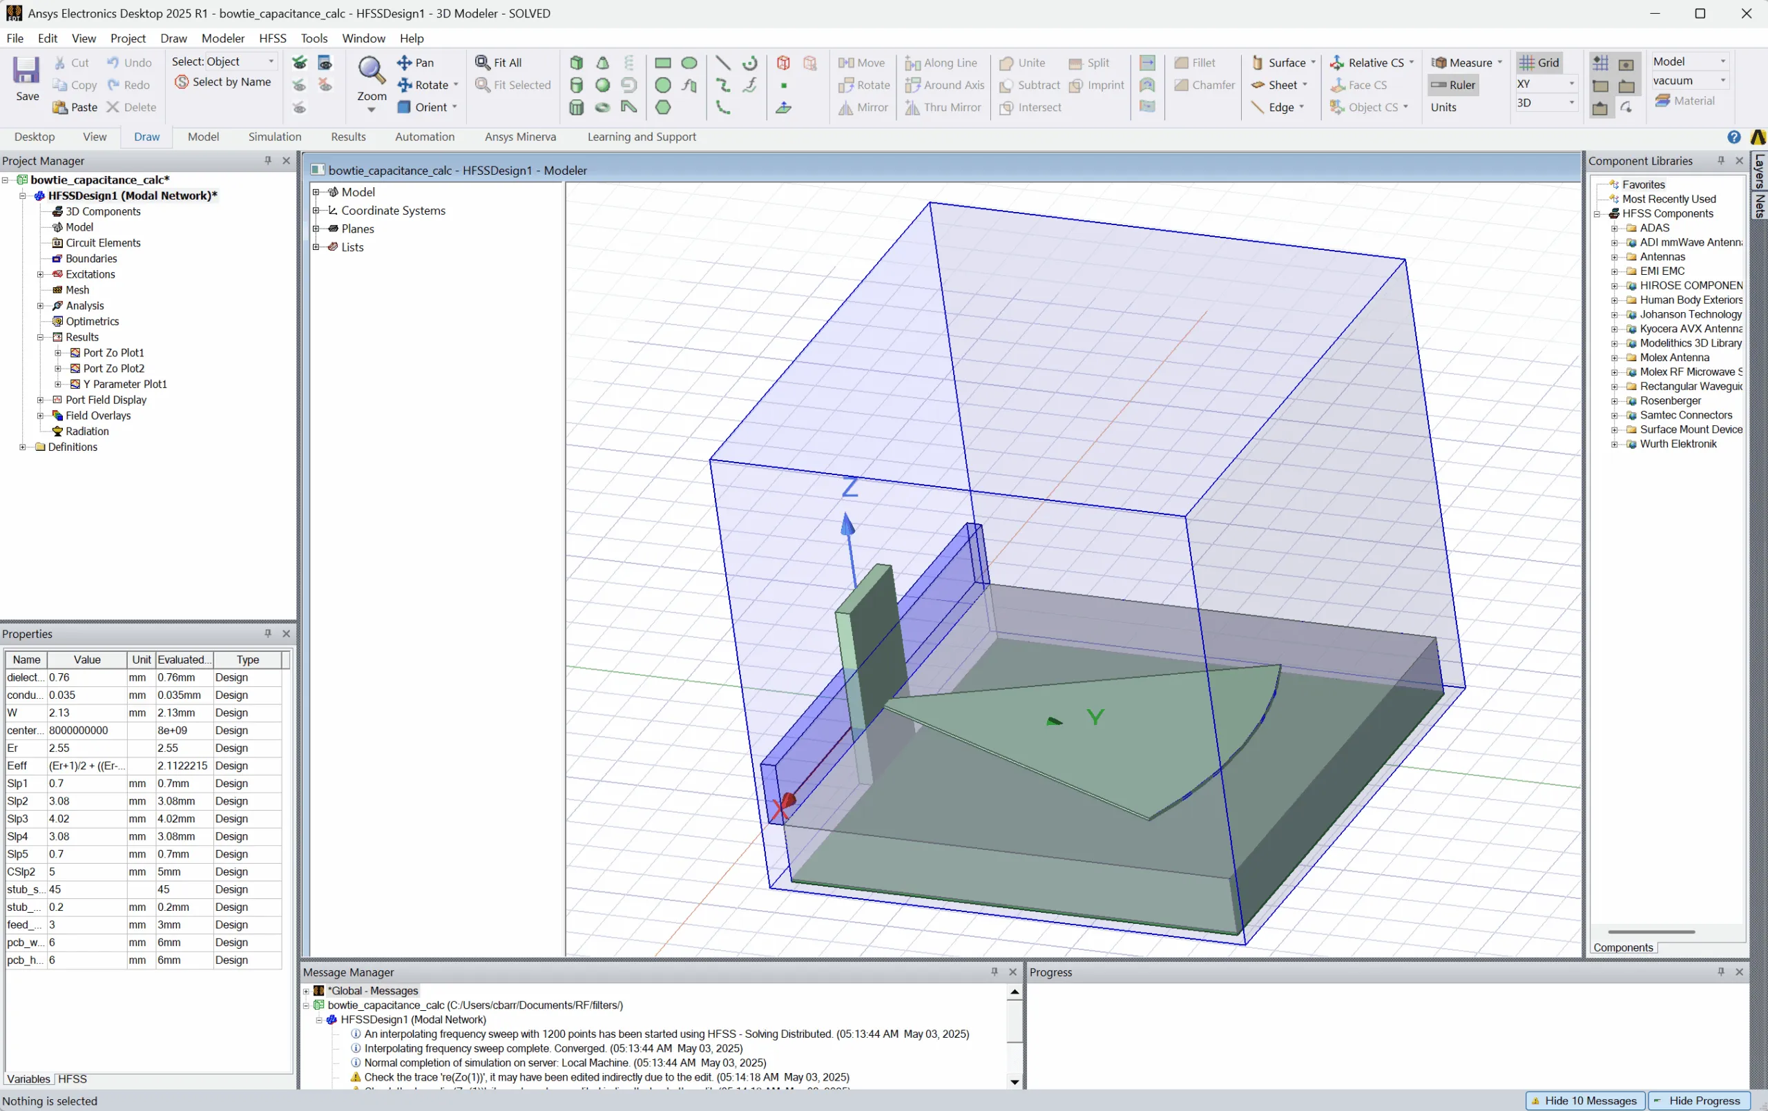Click the Hide Progress button
The width and height of the screenshot is (1768, 1111).
[x=1698, y=1101]
